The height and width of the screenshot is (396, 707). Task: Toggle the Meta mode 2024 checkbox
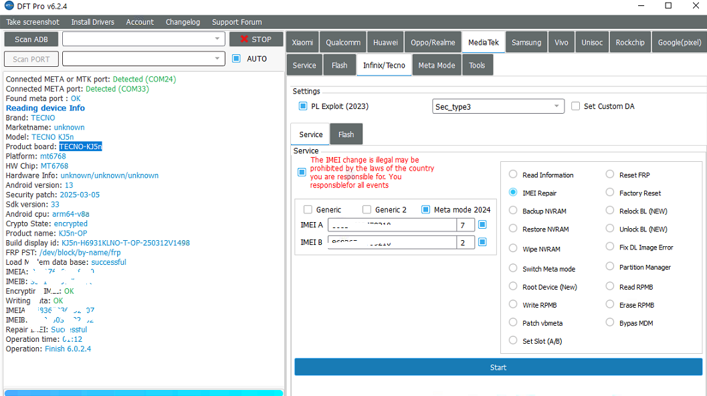tap(425, 209)
